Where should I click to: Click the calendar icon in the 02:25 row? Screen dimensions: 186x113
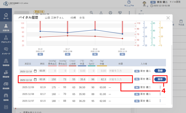[x=35, y=71]
